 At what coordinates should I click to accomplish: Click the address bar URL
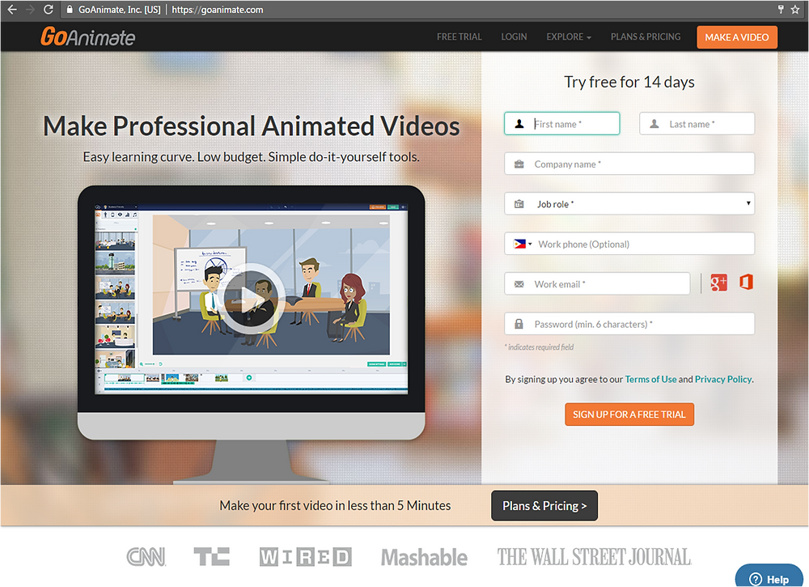(x=217, y=9)
